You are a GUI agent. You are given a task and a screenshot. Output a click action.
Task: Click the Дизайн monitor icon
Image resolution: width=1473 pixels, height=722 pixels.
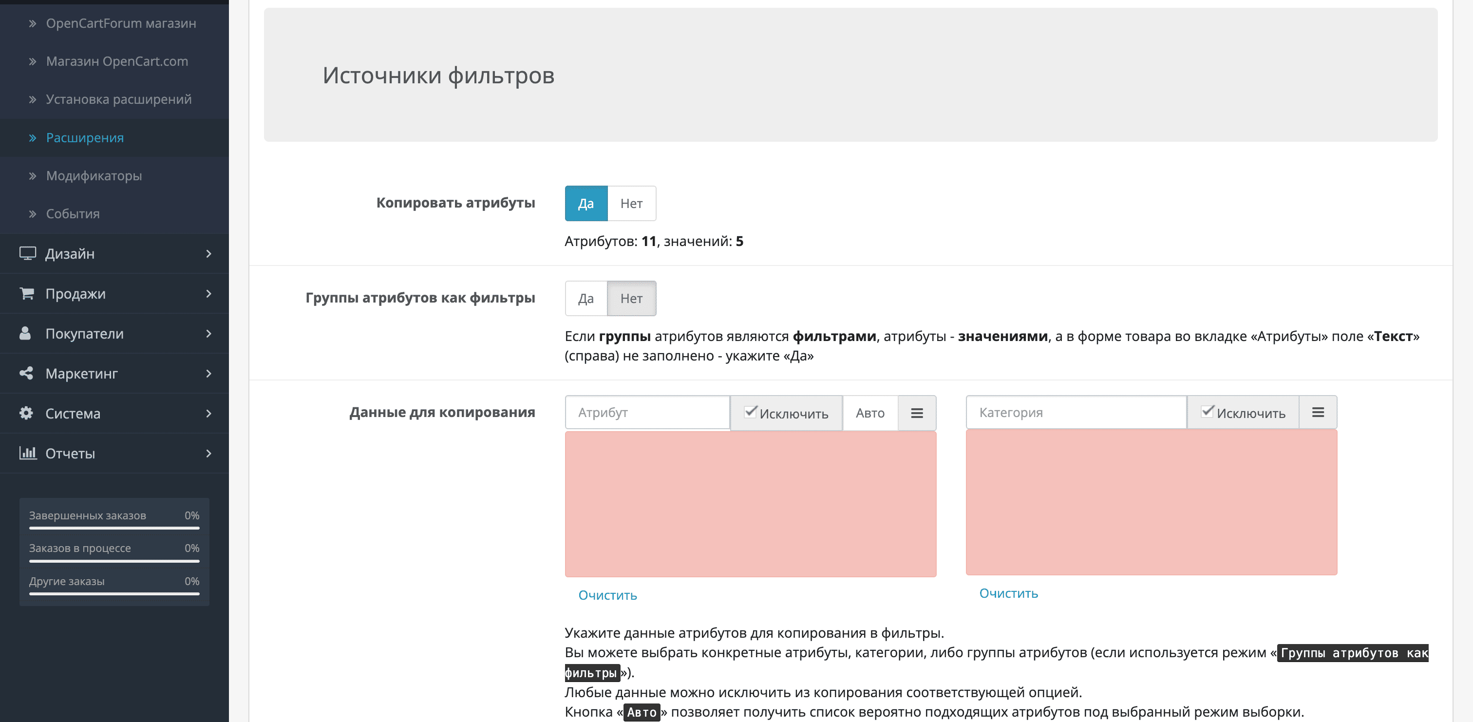pos(27,253)
